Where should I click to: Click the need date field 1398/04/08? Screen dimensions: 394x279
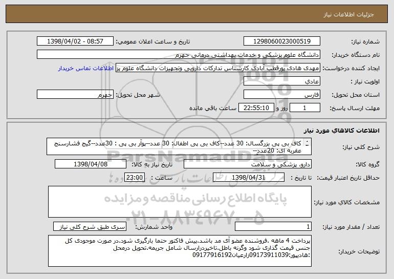click(x=91, y=164)
